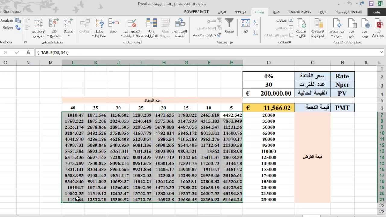Select the cell containing 51664.24
The image size is (386, 217).
232,200
